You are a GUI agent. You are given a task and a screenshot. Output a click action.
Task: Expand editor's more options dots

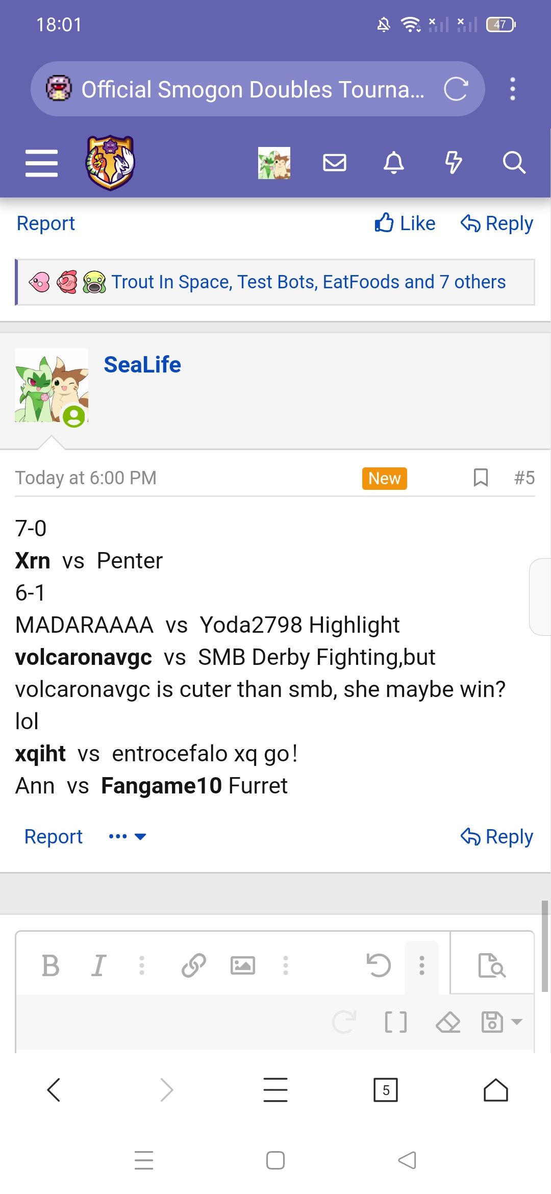click(421, 965)
